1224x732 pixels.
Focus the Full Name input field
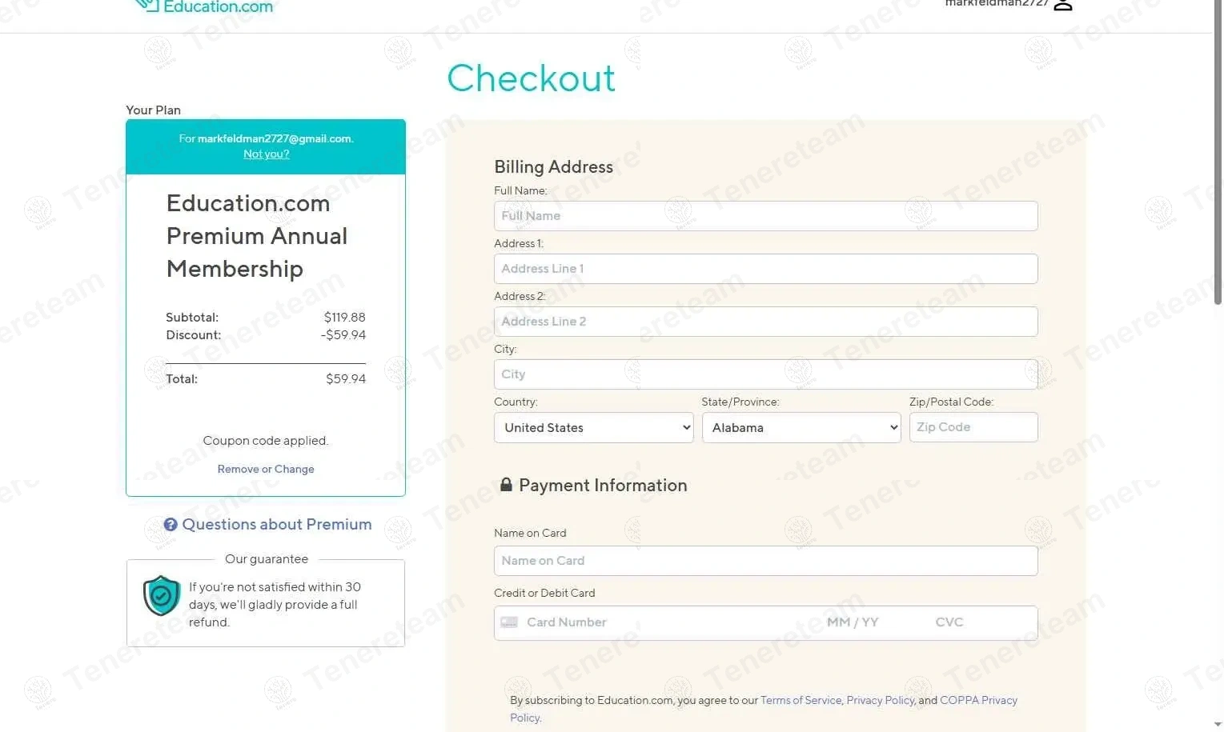point(765,216)
